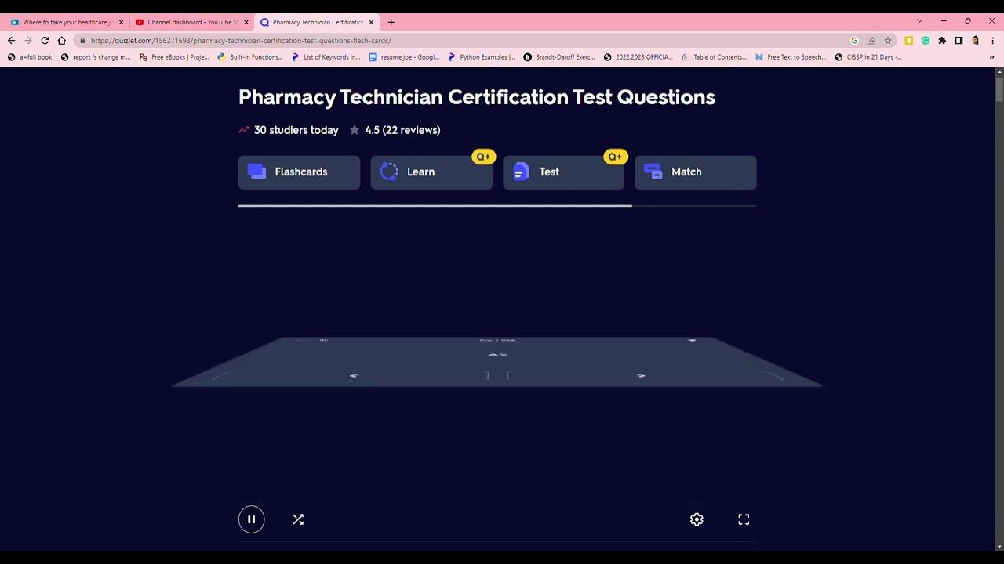Open Free Text to Speech bookmark

(x=791, y=57)
